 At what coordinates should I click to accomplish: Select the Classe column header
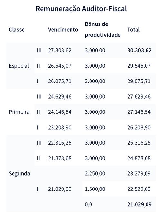[x=17, y=30]
